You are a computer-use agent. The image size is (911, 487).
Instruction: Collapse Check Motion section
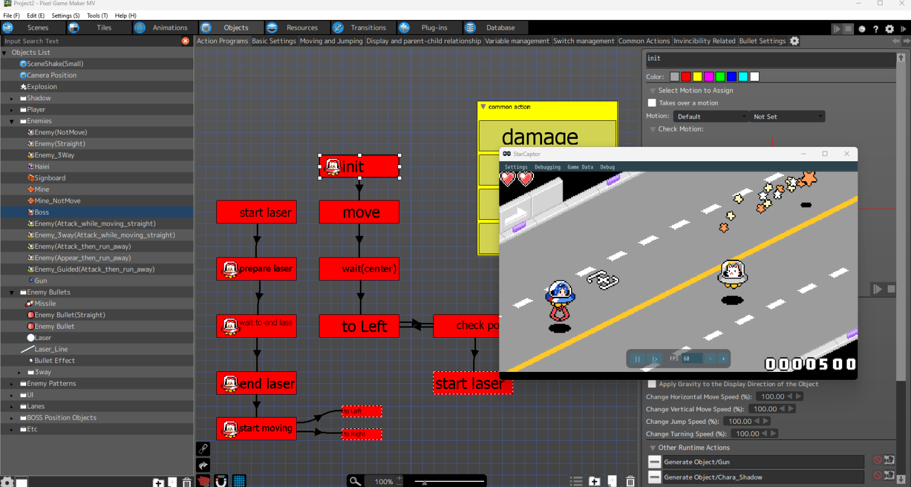[653, 129]
